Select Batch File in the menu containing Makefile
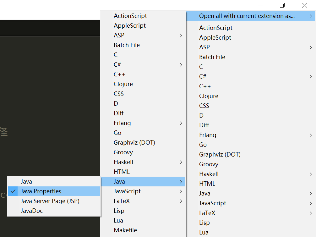Image resolution: width=316 pixels, height=237 pixels. [143, 45]
